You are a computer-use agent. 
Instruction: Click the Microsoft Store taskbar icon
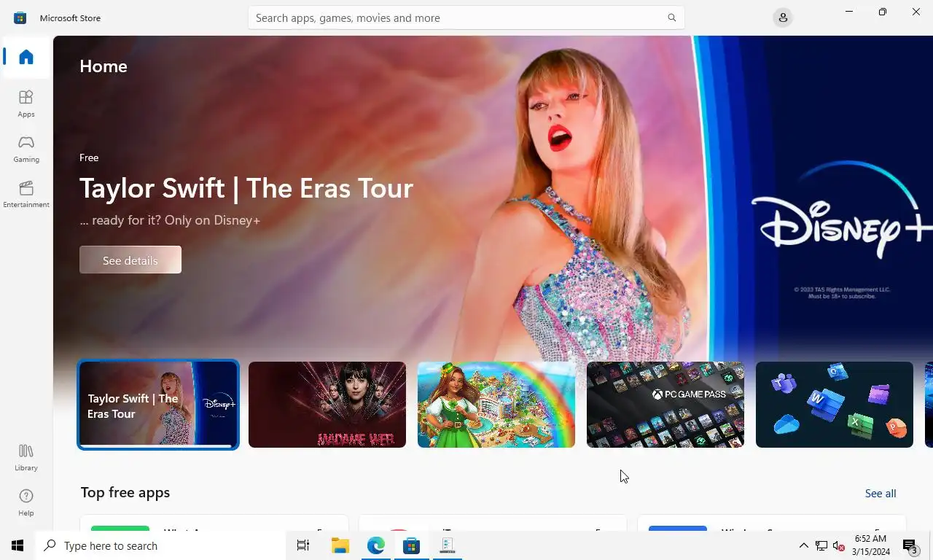[x=411, y=545]
